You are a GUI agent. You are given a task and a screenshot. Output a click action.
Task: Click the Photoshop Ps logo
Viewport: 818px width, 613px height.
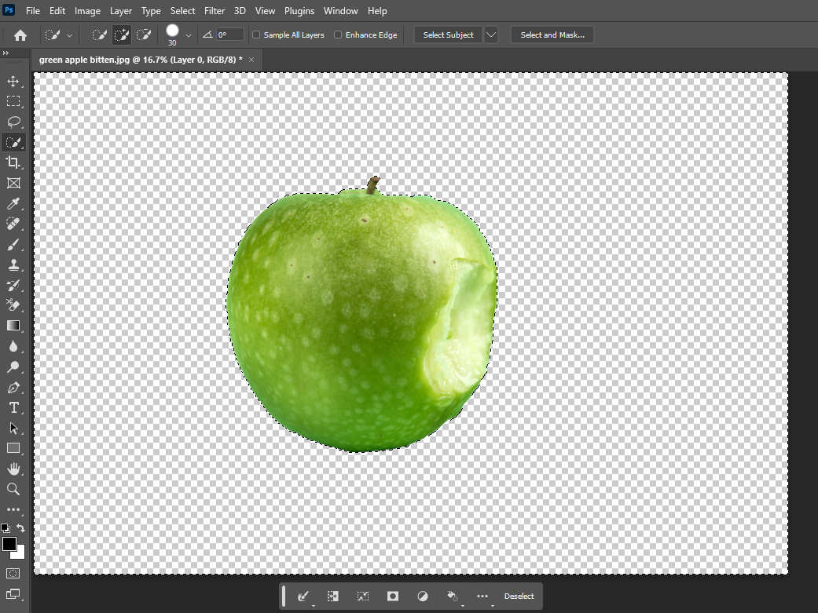coord(9,10)
